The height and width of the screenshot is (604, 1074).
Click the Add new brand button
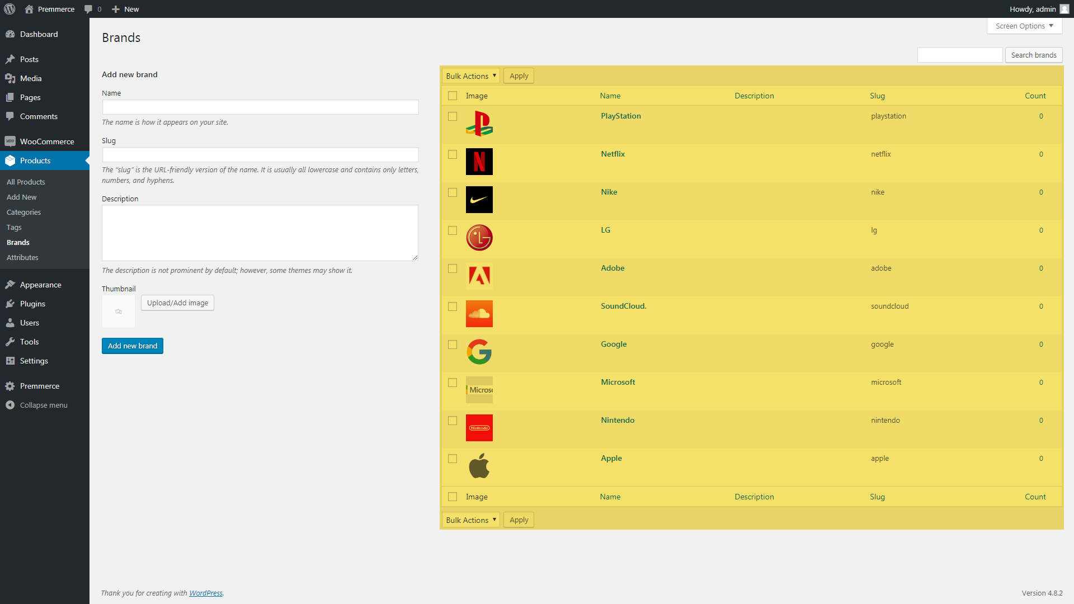click(133, 346)
